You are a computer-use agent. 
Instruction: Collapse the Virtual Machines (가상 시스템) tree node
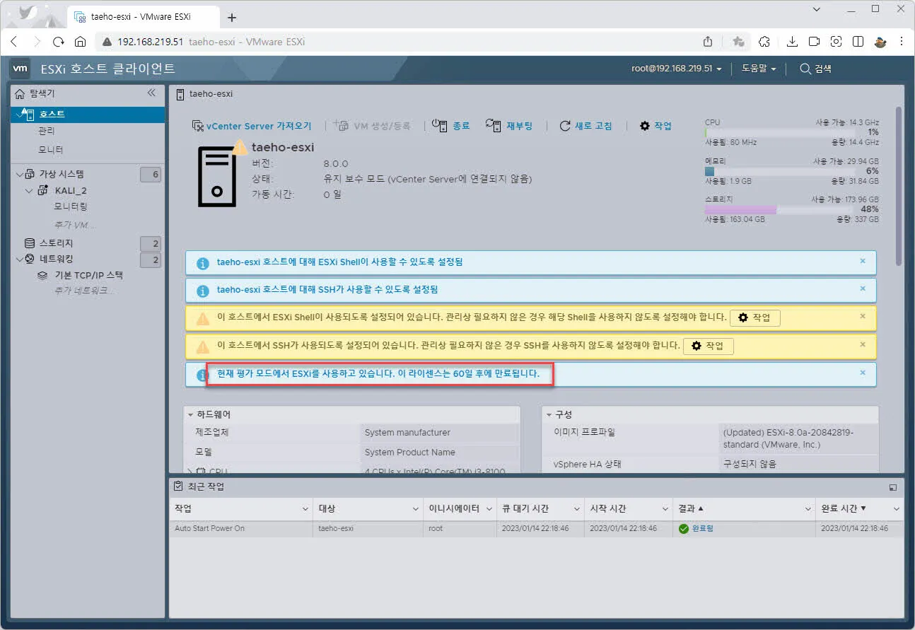[x=18, y=174]
